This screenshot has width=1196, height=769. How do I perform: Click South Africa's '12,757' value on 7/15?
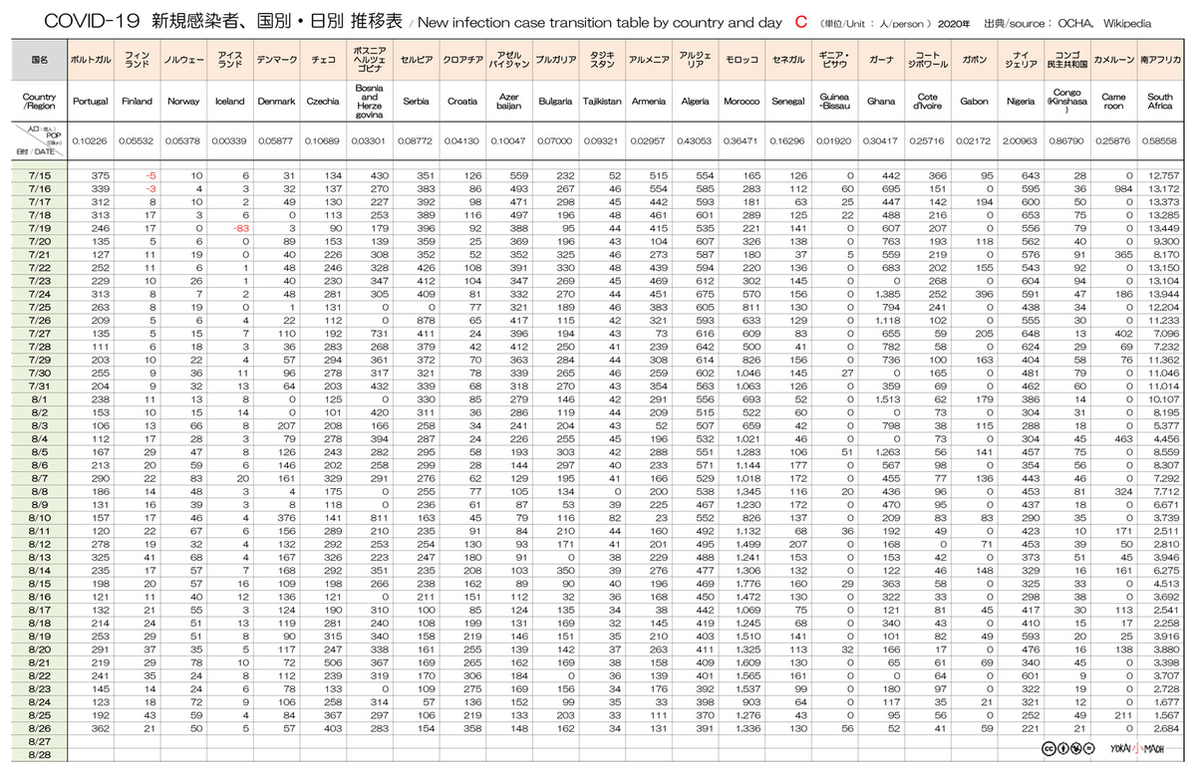[1165, 175]
